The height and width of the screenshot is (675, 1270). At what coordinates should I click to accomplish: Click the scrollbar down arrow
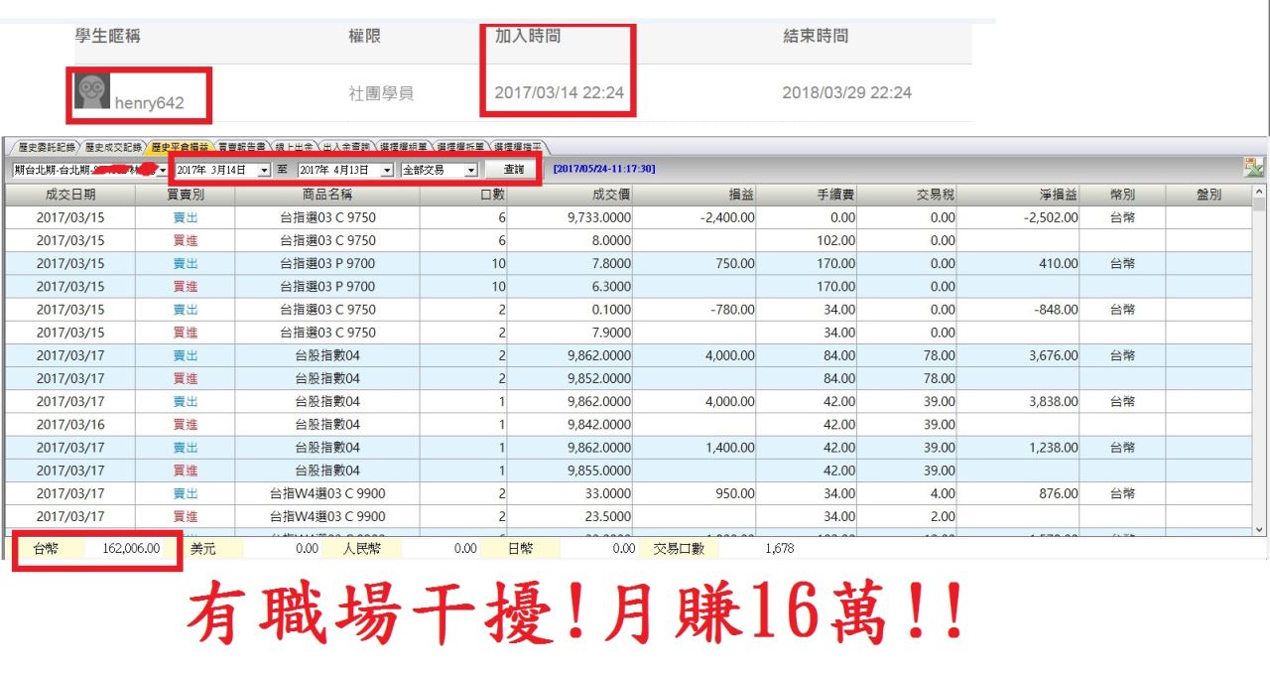pos(1260,531)
